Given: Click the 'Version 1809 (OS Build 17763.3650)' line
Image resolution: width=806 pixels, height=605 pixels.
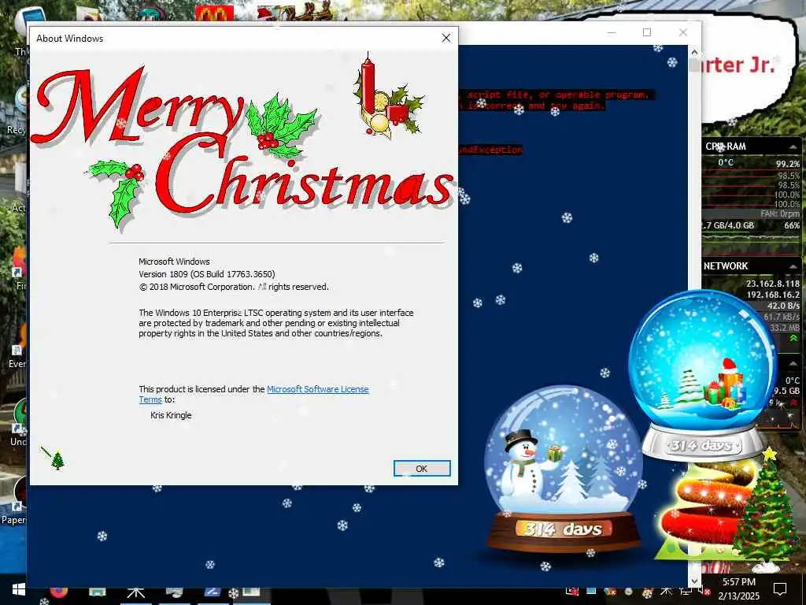Looking at the screenshot, I should pos(207,274).
